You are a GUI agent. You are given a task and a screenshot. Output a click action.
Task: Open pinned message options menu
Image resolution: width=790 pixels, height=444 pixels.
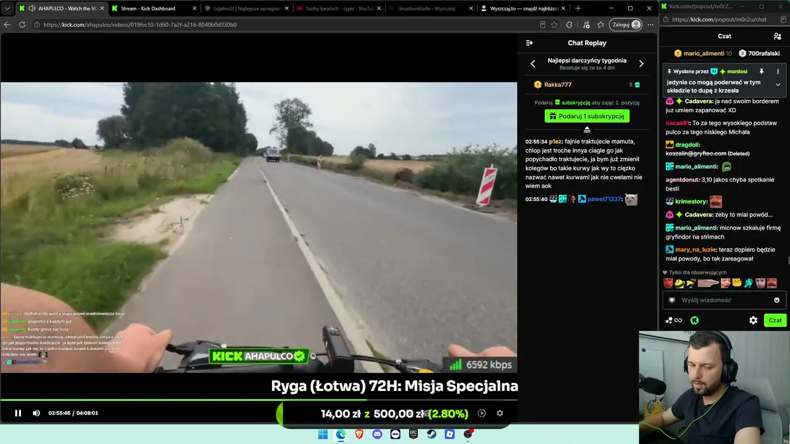coord(778,72)
